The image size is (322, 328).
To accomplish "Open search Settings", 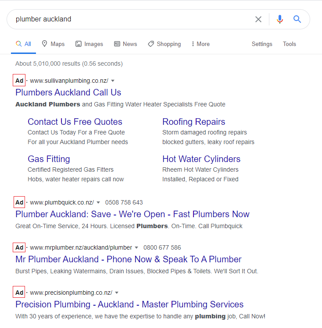I will click(x=262, y=44).
